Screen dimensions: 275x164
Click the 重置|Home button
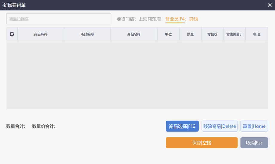254,126
